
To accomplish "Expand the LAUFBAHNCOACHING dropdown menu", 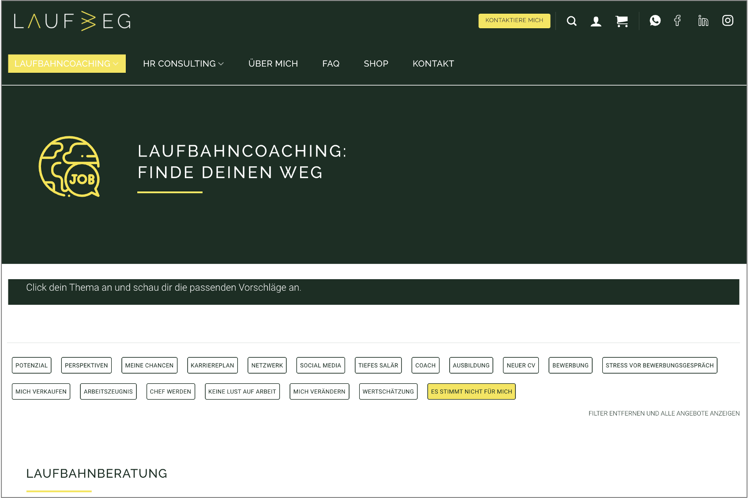I will [x=67, y=64].
